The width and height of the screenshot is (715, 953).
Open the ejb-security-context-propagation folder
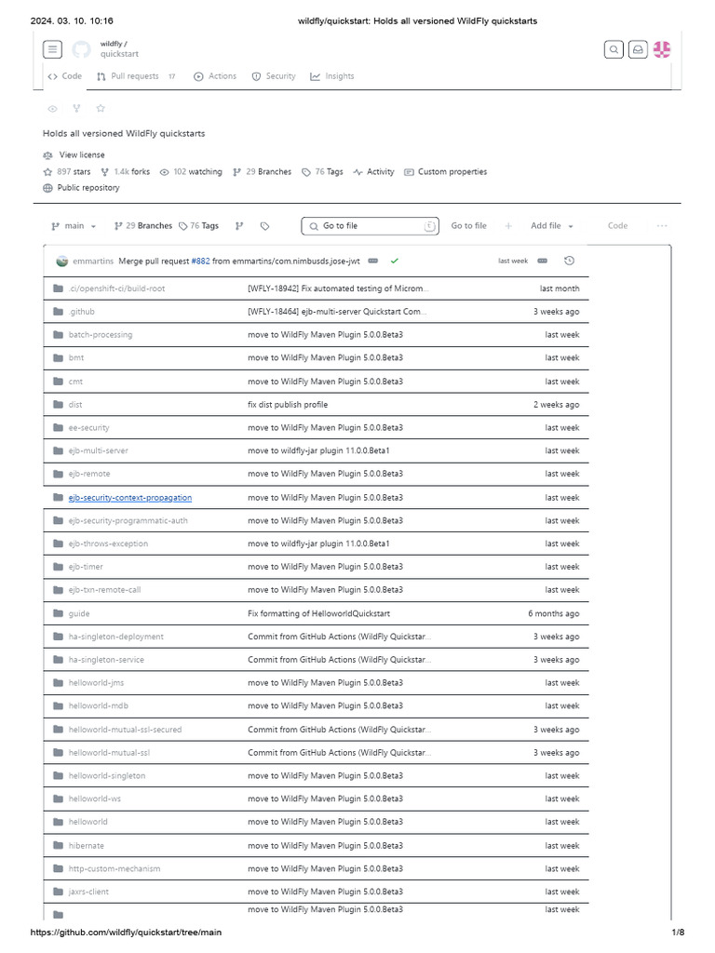130,498
